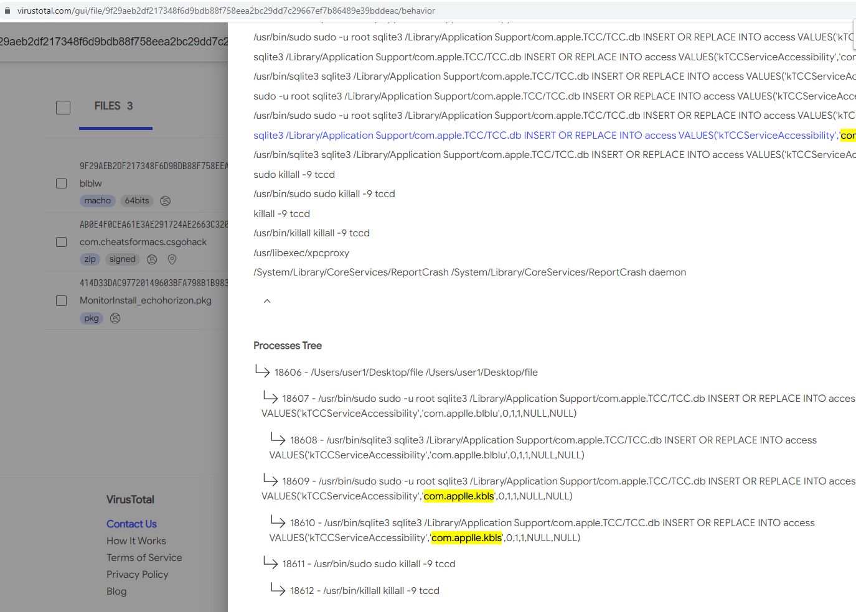Click the '/usr/bin/killall killall -9 tccd' list line
This screenshot has width=856, height=612.
click(x=311, y=233)
